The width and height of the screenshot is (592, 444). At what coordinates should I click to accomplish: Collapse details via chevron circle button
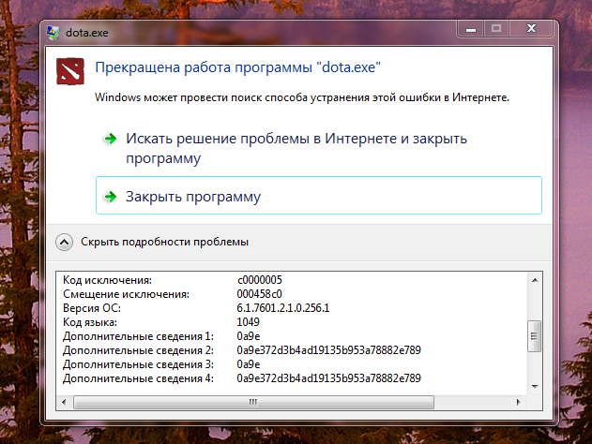click(64, 242)
